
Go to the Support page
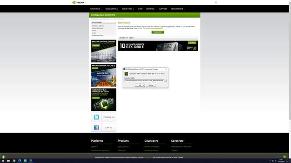pyautogui.click(x=163, y=9)
